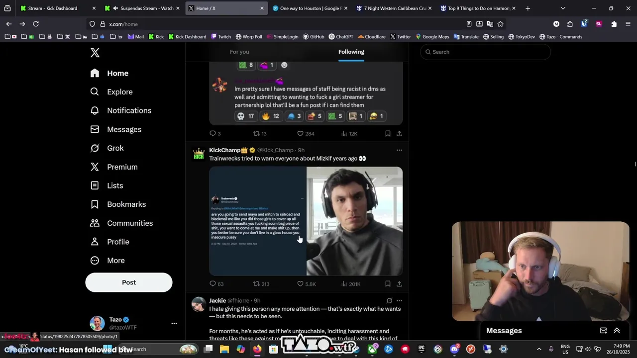View analytics 201K on KickChamp post
Screen dimensions: 637x358
(351, 284)
